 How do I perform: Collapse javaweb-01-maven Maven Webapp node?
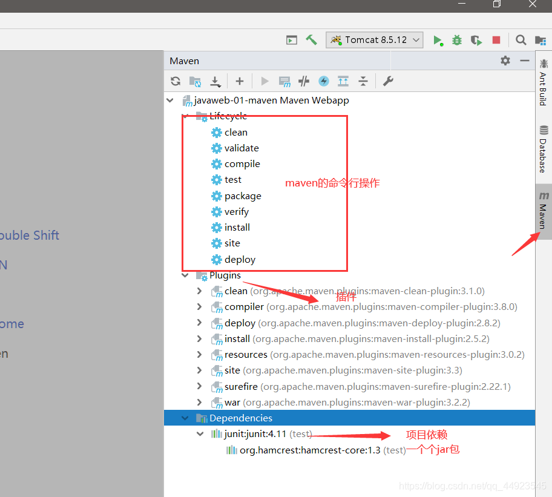(x=170, y=100)
